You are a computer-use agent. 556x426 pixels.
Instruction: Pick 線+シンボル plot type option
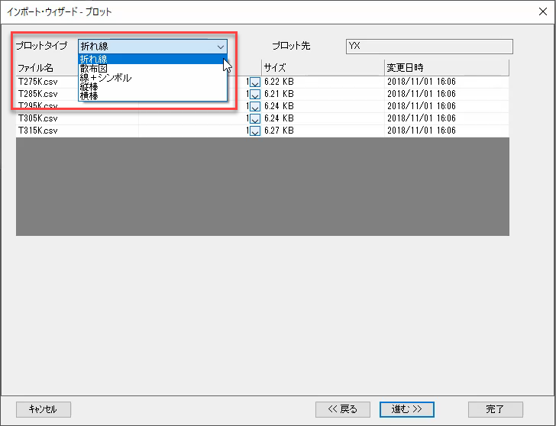click(152, 78)
